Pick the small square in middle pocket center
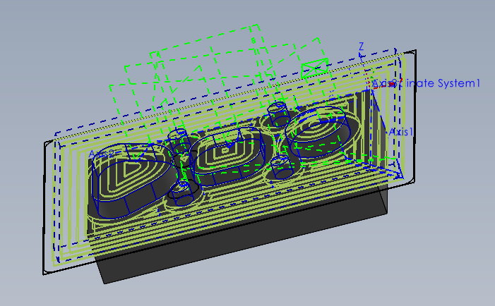Screen dimensions: 495x306 tap(225, 149)
